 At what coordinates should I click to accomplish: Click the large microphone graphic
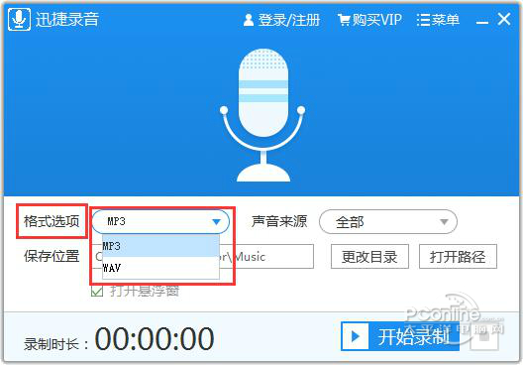(262, 115)
